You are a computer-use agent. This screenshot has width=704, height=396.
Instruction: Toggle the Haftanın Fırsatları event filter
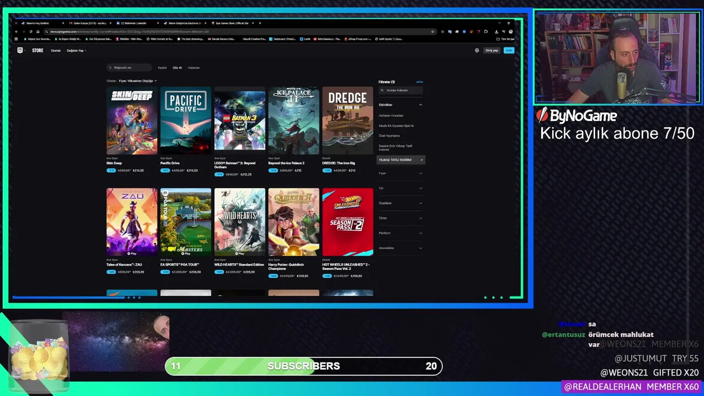[391, 116]
